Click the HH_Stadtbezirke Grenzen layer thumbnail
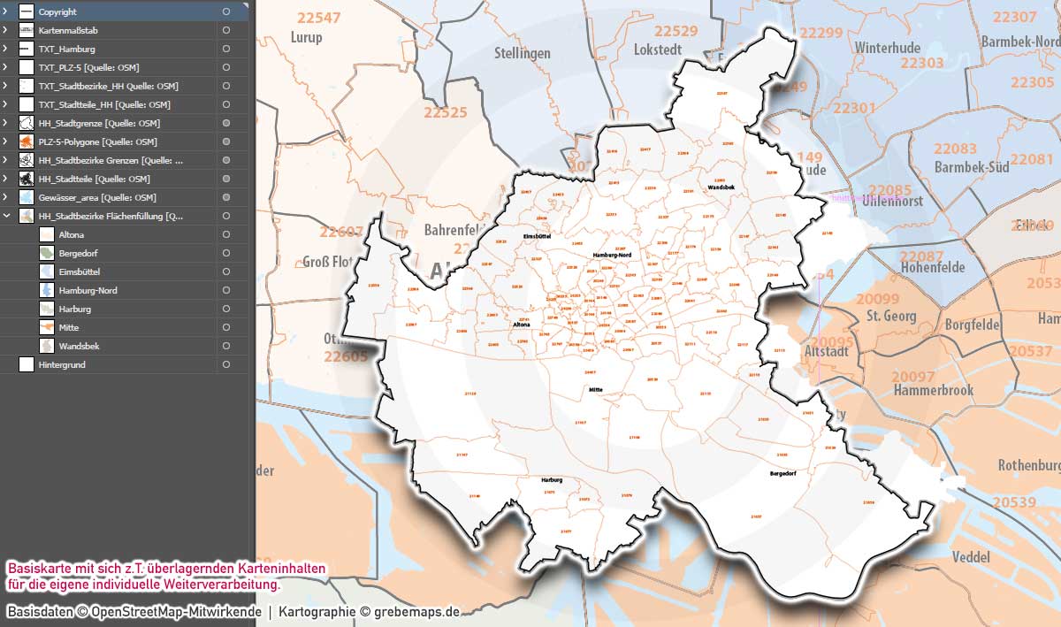Screen dimensions: 1061x627 point(28,159)
